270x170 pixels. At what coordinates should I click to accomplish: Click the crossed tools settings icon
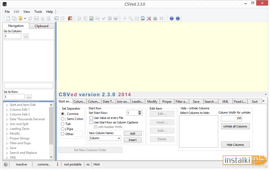149,18
